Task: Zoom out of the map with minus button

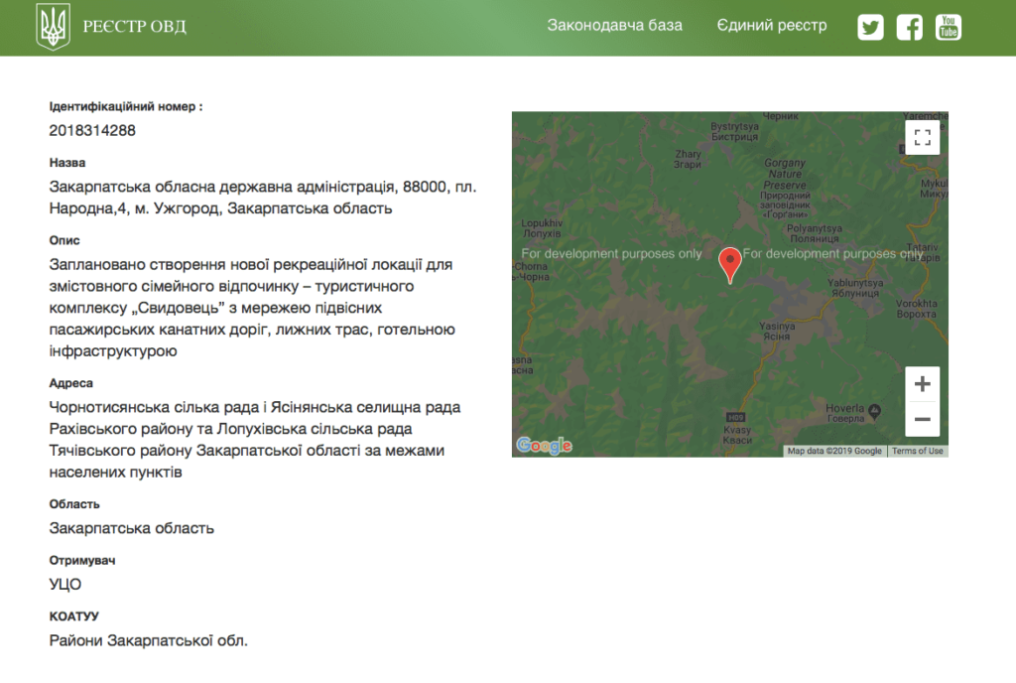Action: 922,419
